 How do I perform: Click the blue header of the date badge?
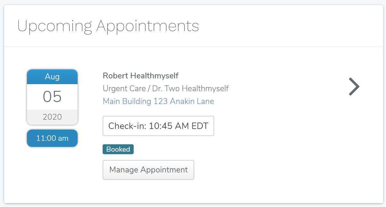[52, 77]
